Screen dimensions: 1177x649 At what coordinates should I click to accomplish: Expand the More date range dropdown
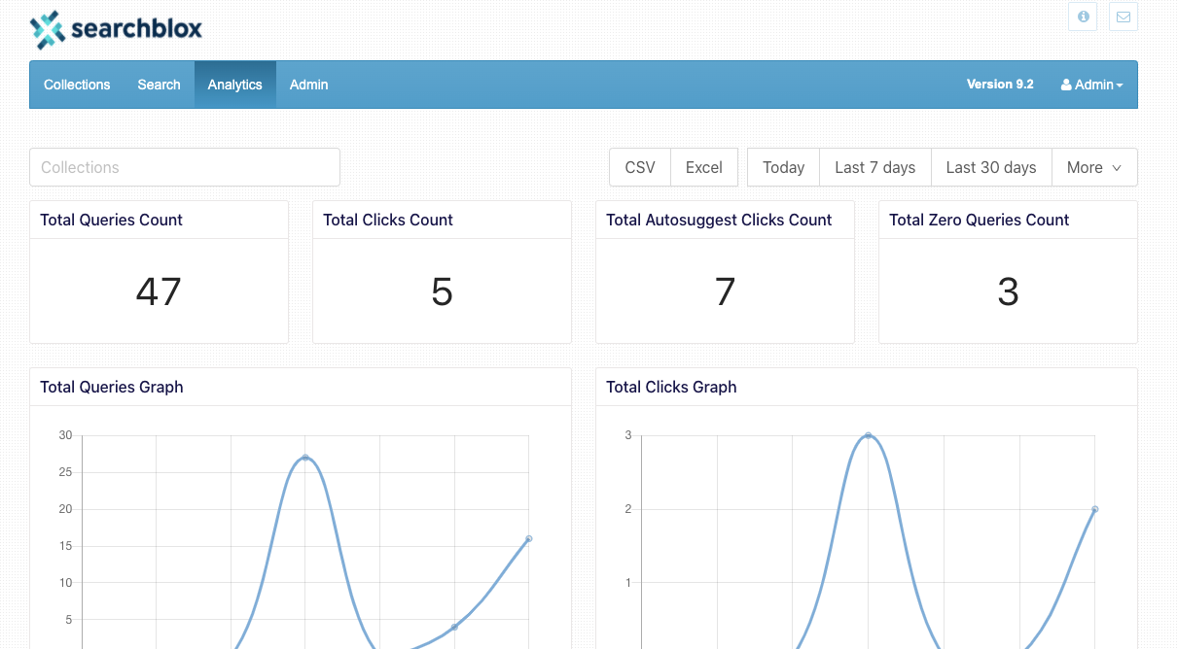(x=1094, y=167)
